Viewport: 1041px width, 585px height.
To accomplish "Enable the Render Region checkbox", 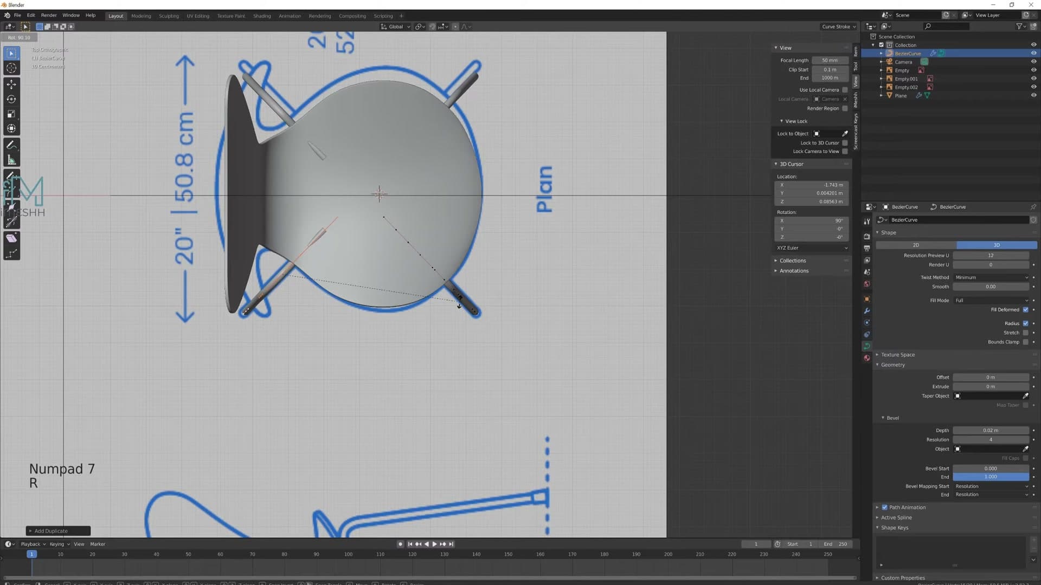I will point(845,108).
